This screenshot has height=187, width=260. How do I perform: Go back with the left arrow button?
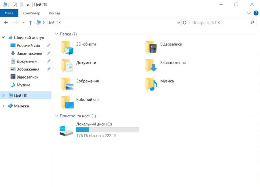(x=6, y=23)
